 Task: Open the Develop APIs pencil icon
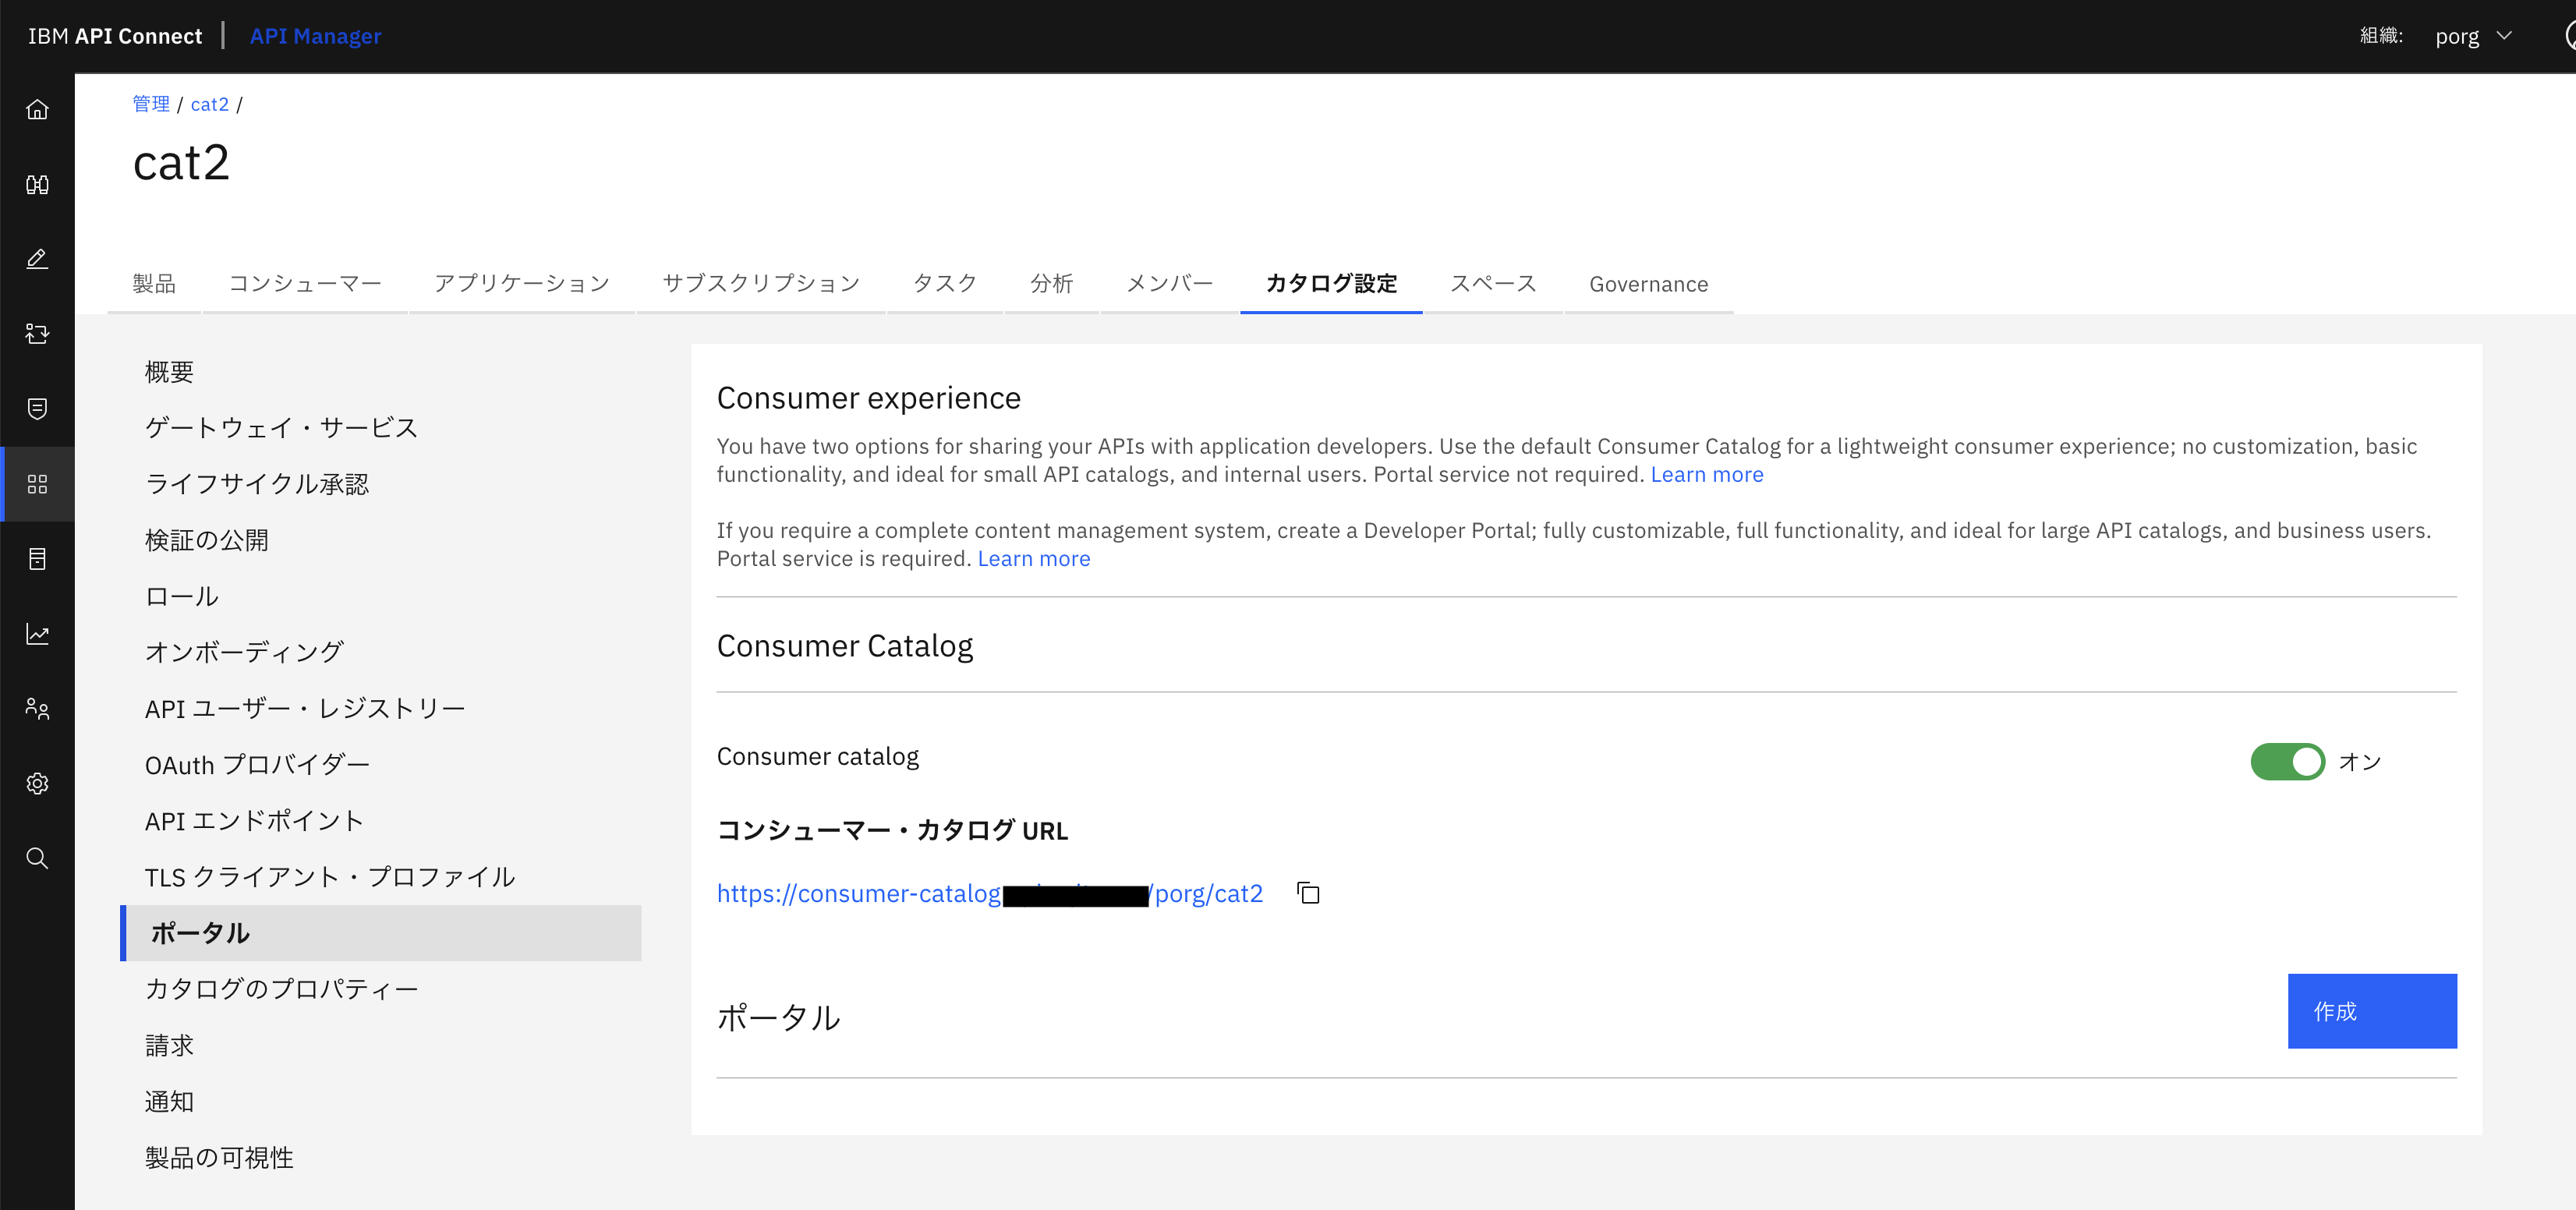point(37,258)
